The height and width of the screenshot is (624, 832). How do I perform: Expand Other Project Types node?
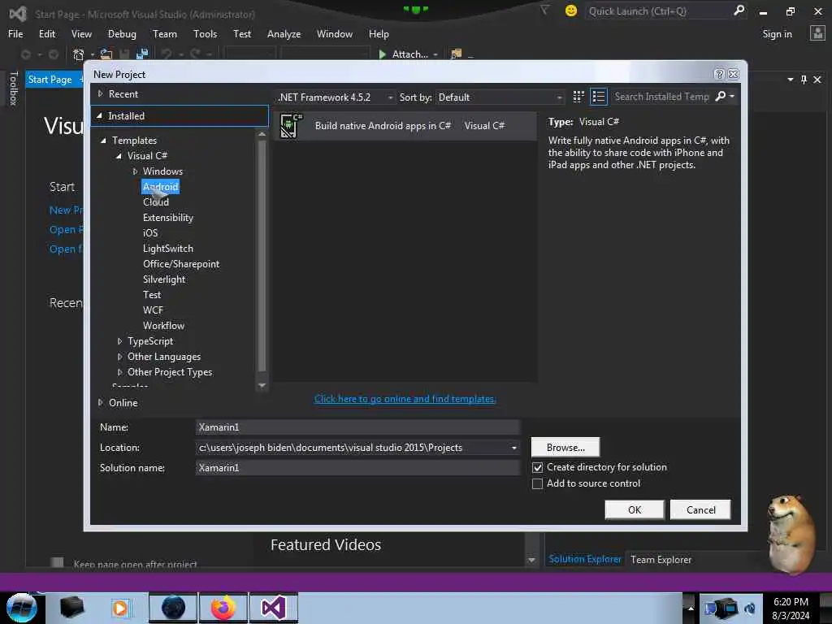[x=120, y=372]
